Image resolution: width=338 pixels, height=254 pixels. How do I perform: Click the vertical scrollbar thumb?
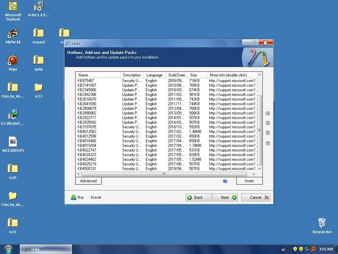pos(259,130)
